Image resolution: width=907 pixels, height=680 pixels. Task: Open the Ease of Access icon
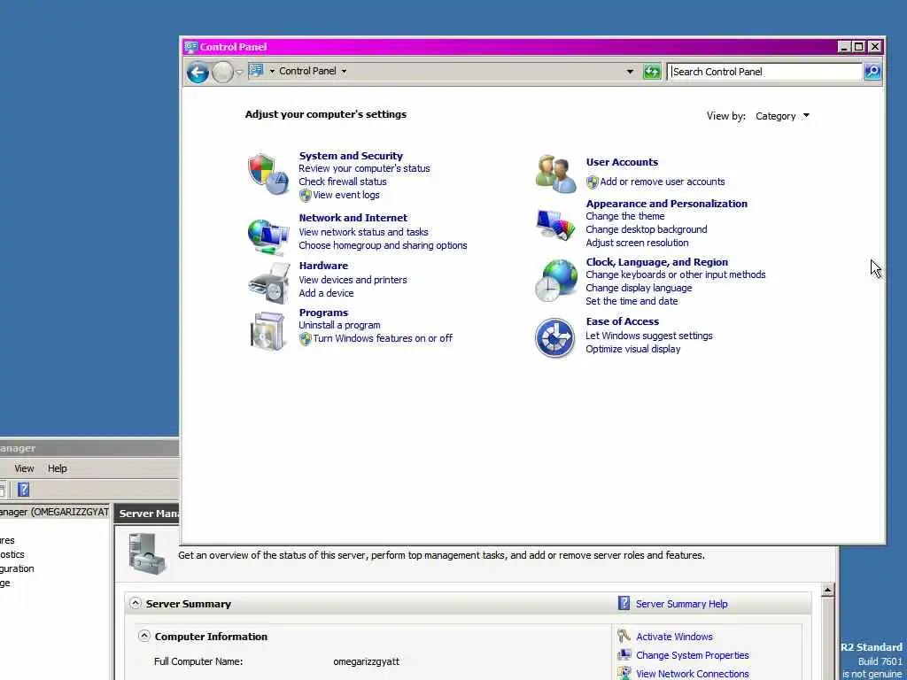(554, 337)
